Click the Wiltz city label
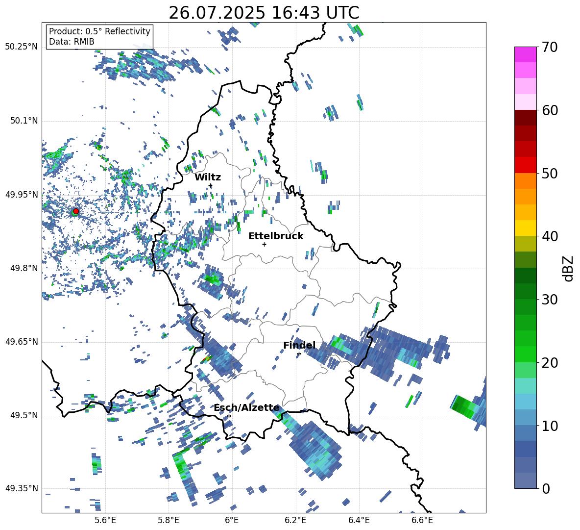This screenshot has width=580, height=530. point(208,177)
